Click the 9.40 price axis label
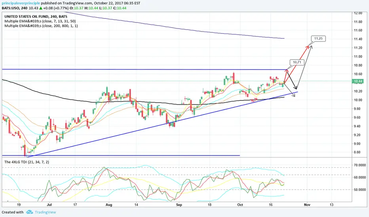369x217 pixels. [x=358, y=126]
